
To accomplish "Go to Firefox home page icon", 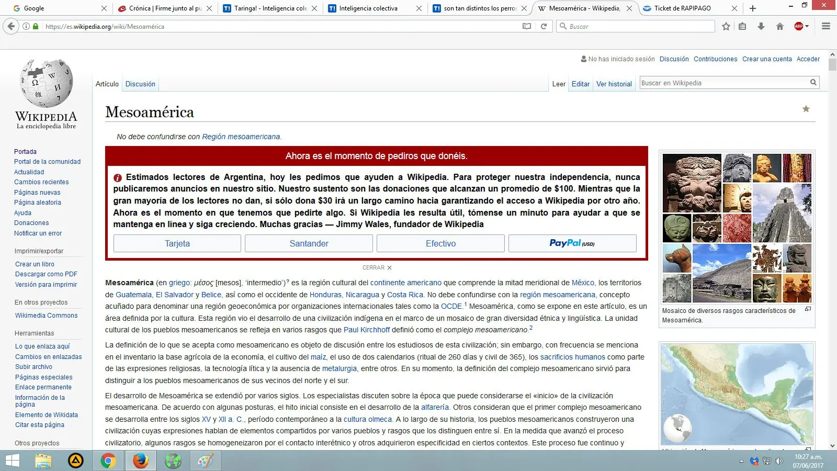I will point(779,26).
